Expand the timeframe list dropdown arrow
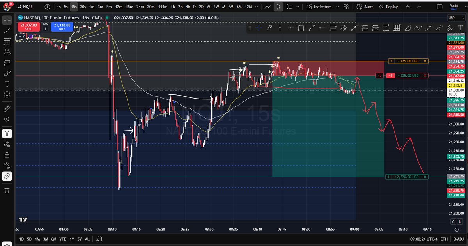This screenshot has width=468, height=246. tap(257, 7)
